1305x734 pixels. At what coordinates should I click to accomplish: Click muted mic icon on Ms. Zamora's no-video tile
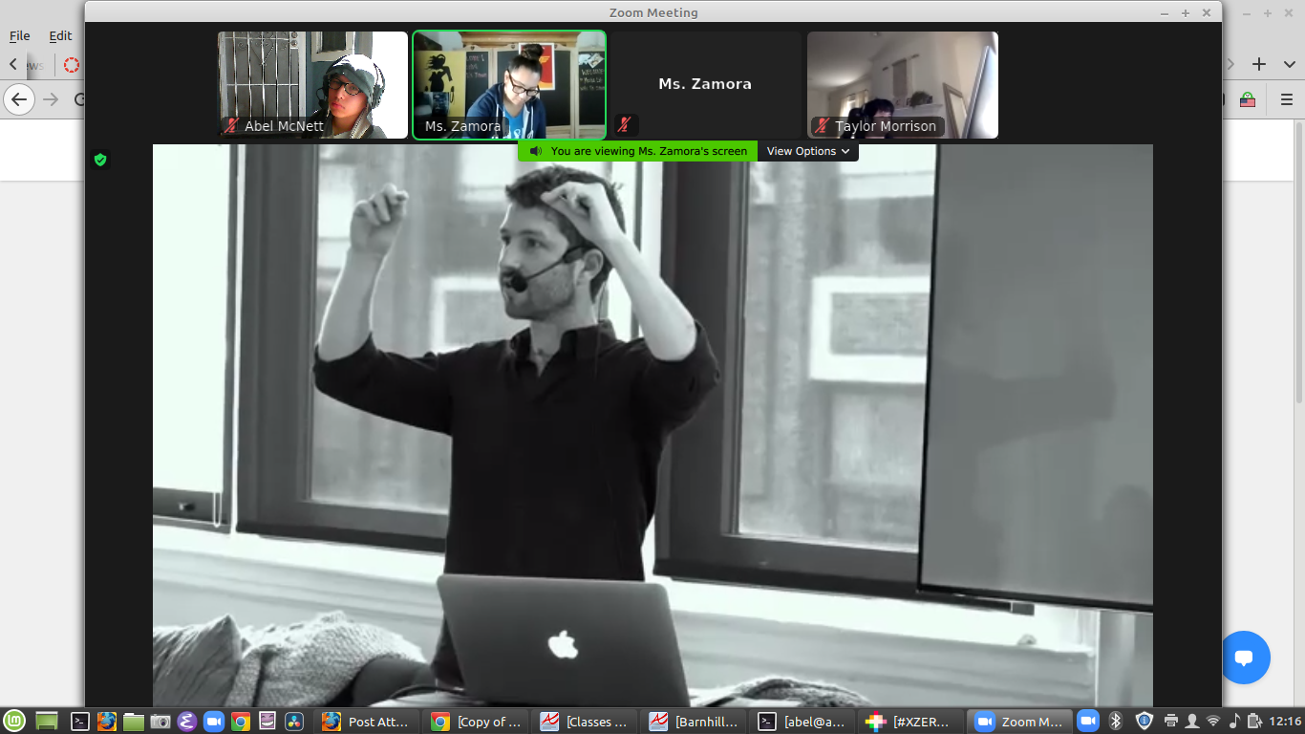(x=625, y=124)
